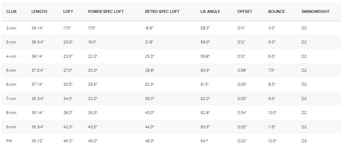Click the LIE ANGLE column header
Viewport: 341px width, 147px height.
pyautogui.click(x=210, y=12)
